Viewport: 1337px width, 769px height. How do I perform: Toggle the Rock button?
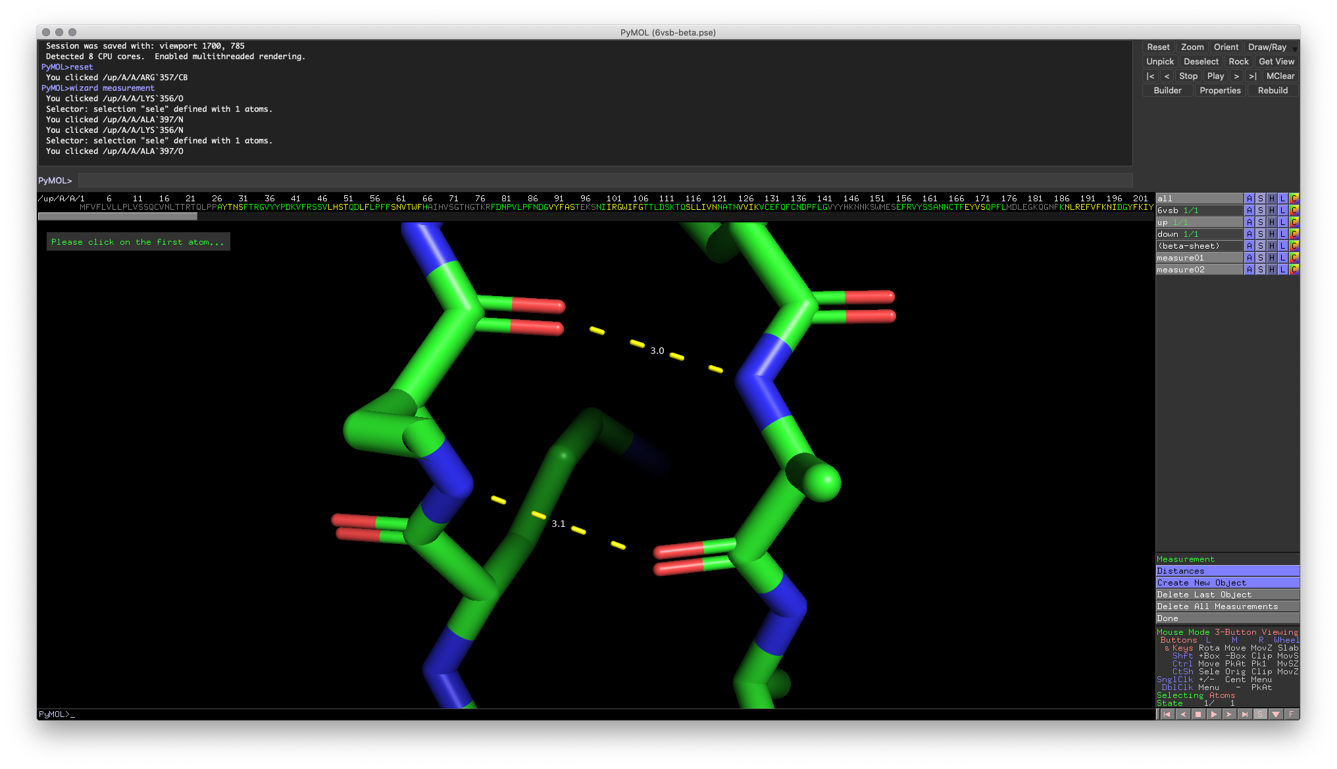(1238, 62)
